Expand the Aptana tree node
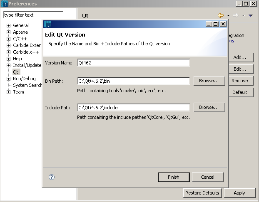The image size is (259, 202). pyautogui.click(x=8, y=32)
